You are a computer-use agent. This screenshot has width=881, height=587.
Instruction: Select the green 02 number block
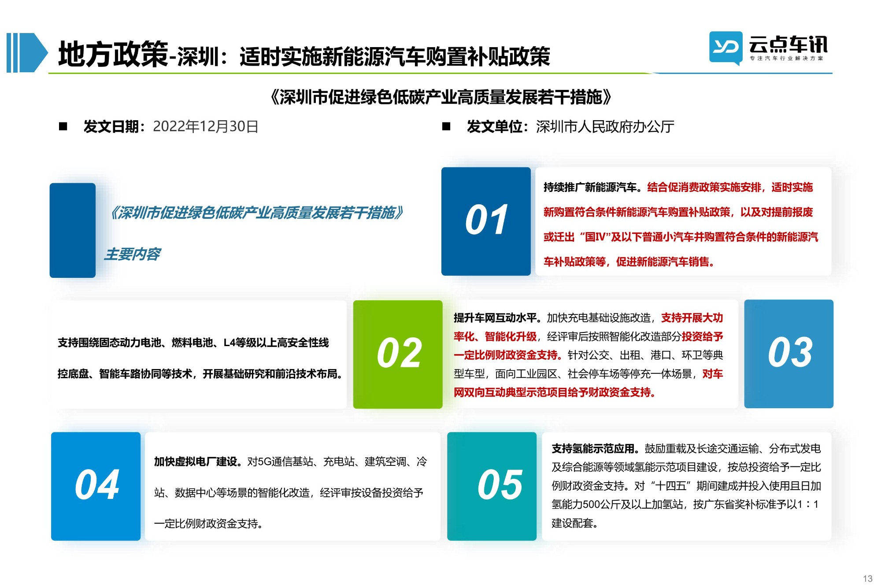[x=398, y=354]
